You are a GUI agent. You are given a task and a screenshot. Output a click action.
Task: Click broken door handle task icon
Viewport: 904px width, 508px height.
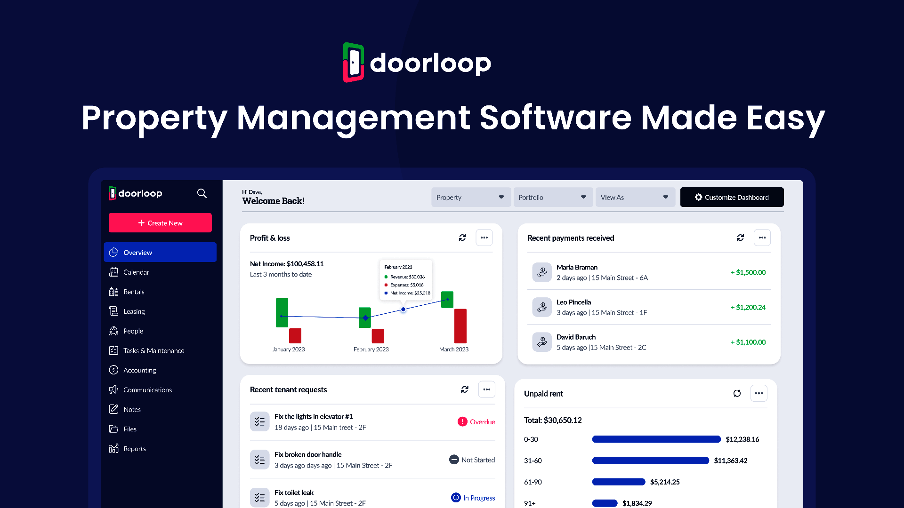(260, 460)
